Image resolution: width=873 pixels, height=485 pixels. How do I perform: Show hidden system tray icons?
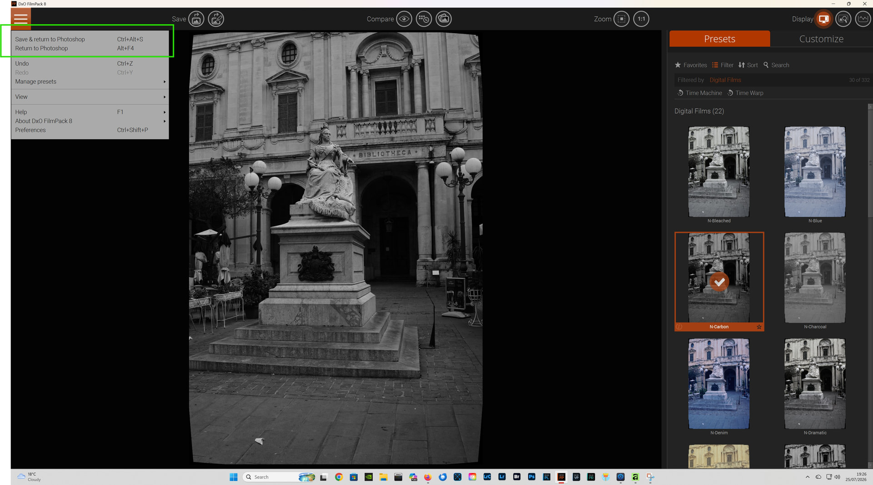tap(808, 477)
